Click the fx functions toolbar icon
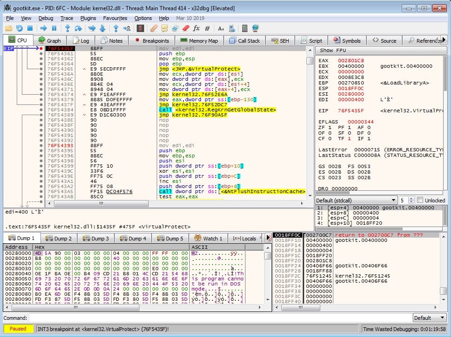The width and height of the screenshot is (451, 337). (196, 28)
